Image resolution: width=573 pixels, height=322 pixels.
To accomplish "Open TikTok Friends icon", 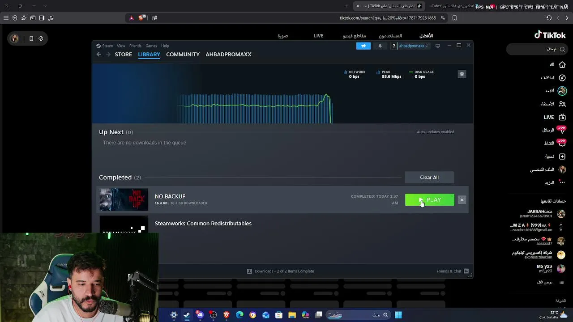I will click(x=562, y=104).
